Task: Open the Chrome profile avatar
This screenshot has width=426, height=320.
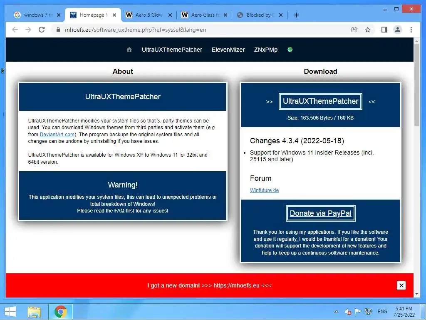Action: (398, 30)
